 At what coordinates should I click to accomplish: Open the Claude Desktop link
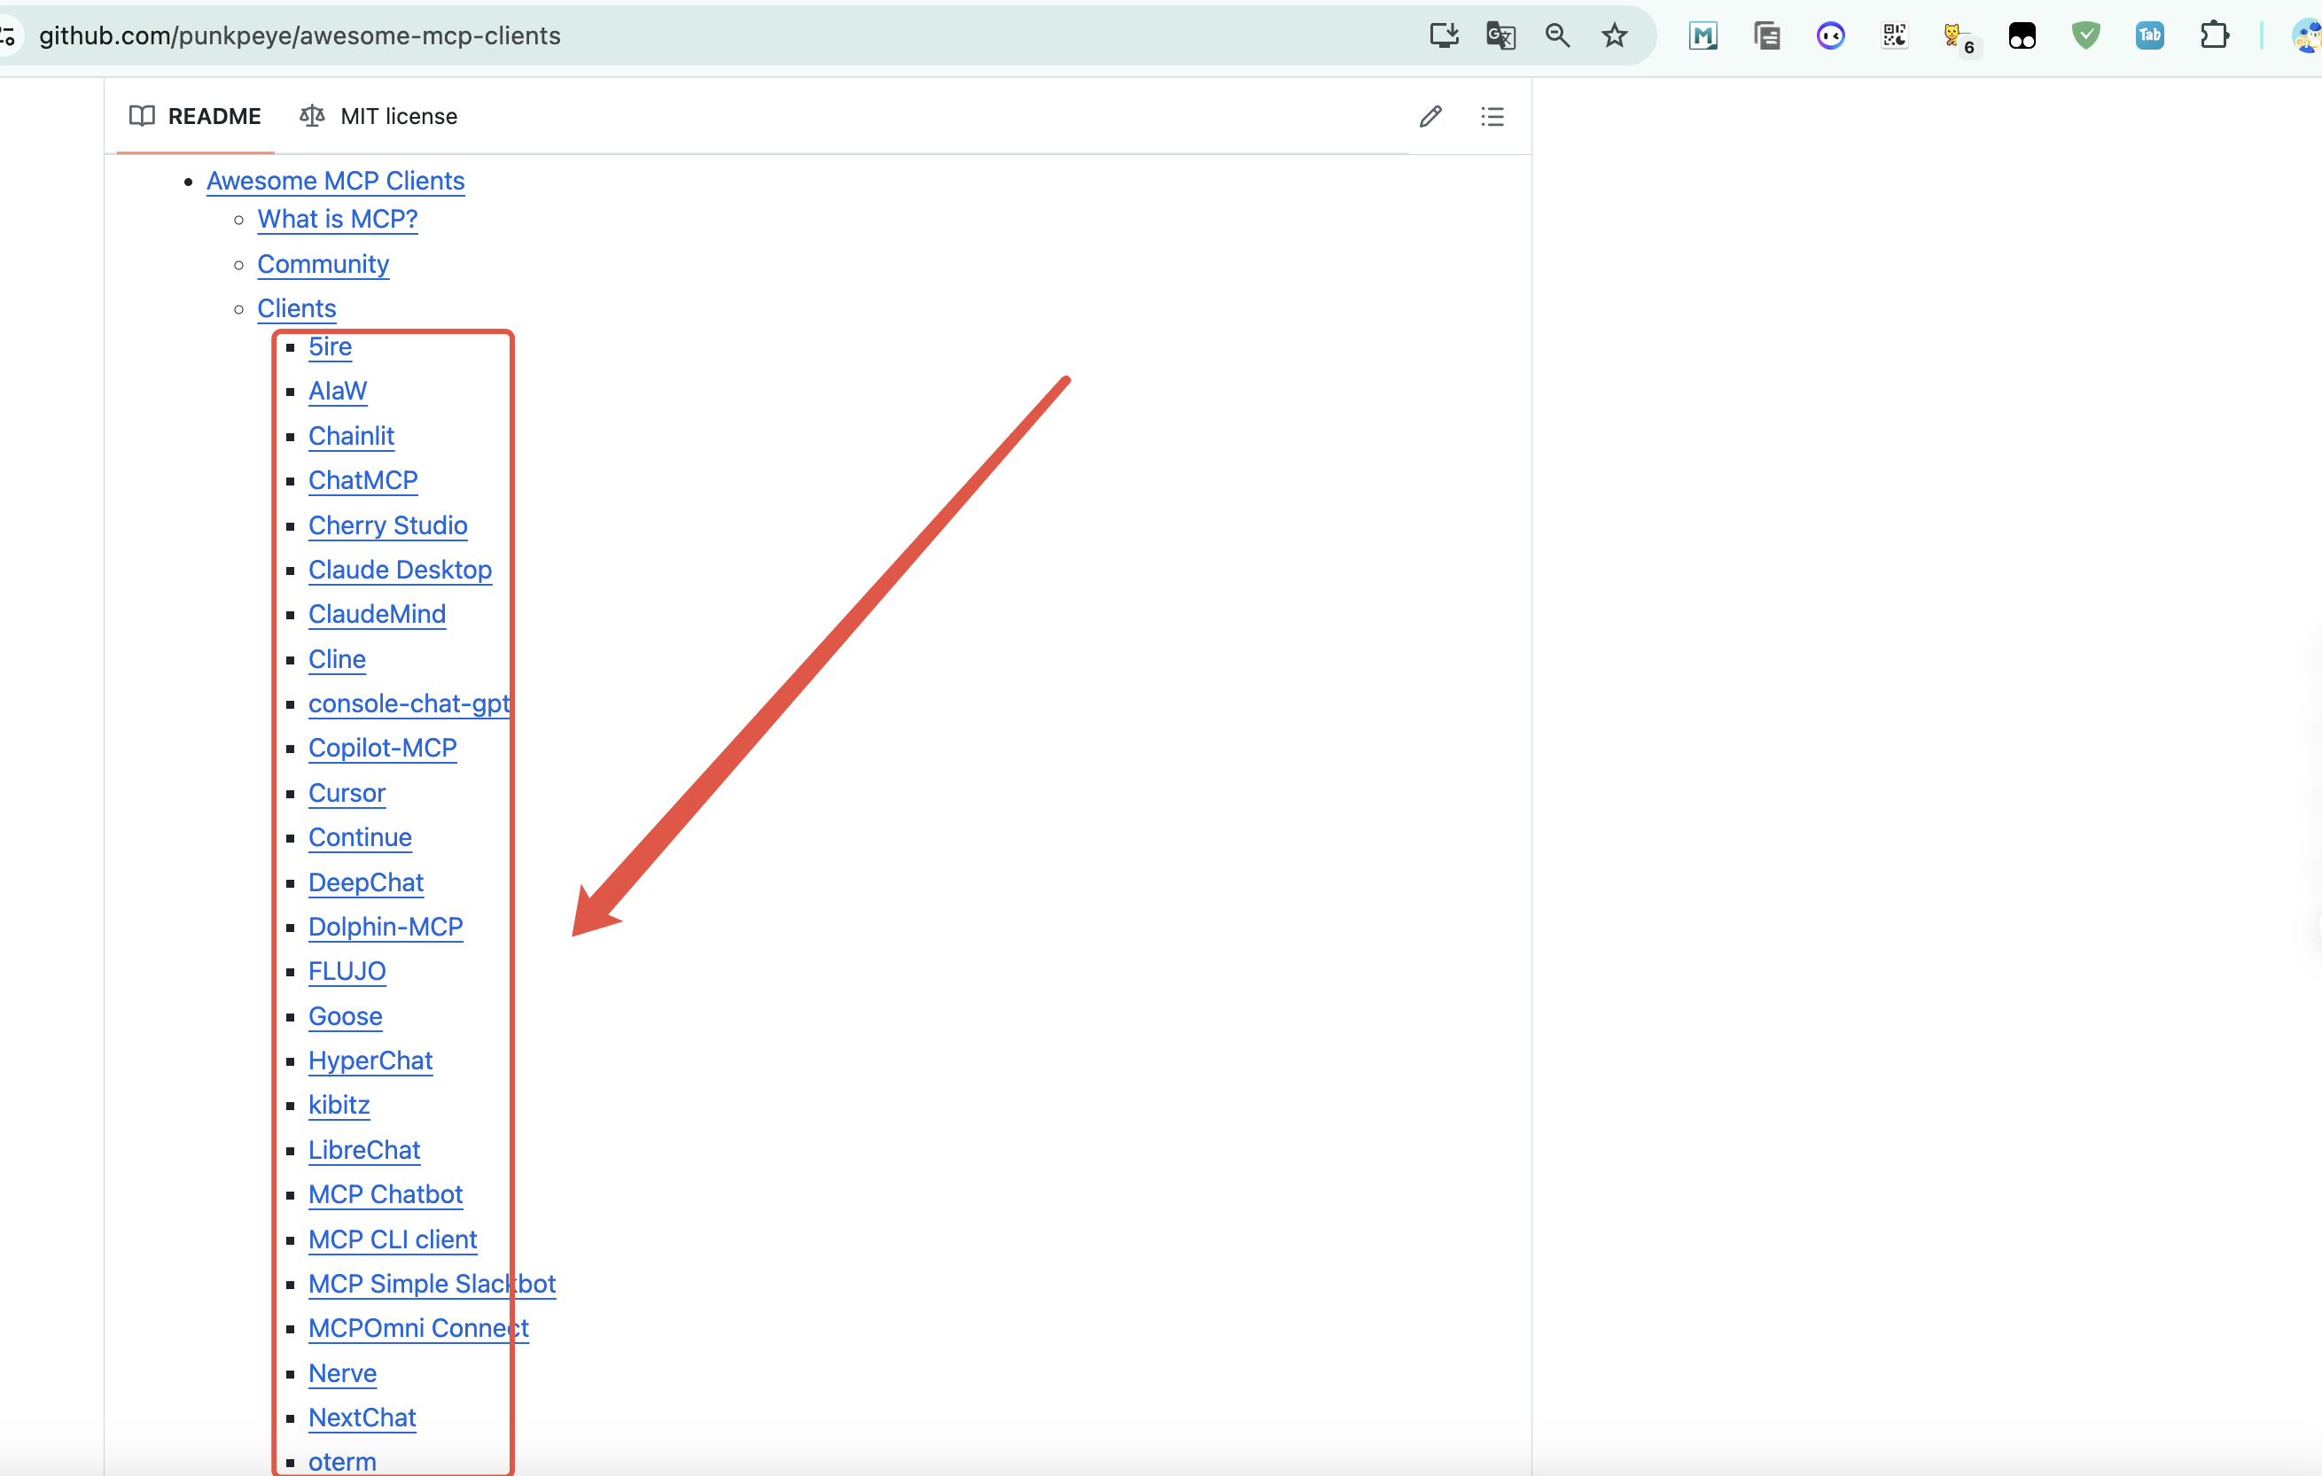(401, 570)
